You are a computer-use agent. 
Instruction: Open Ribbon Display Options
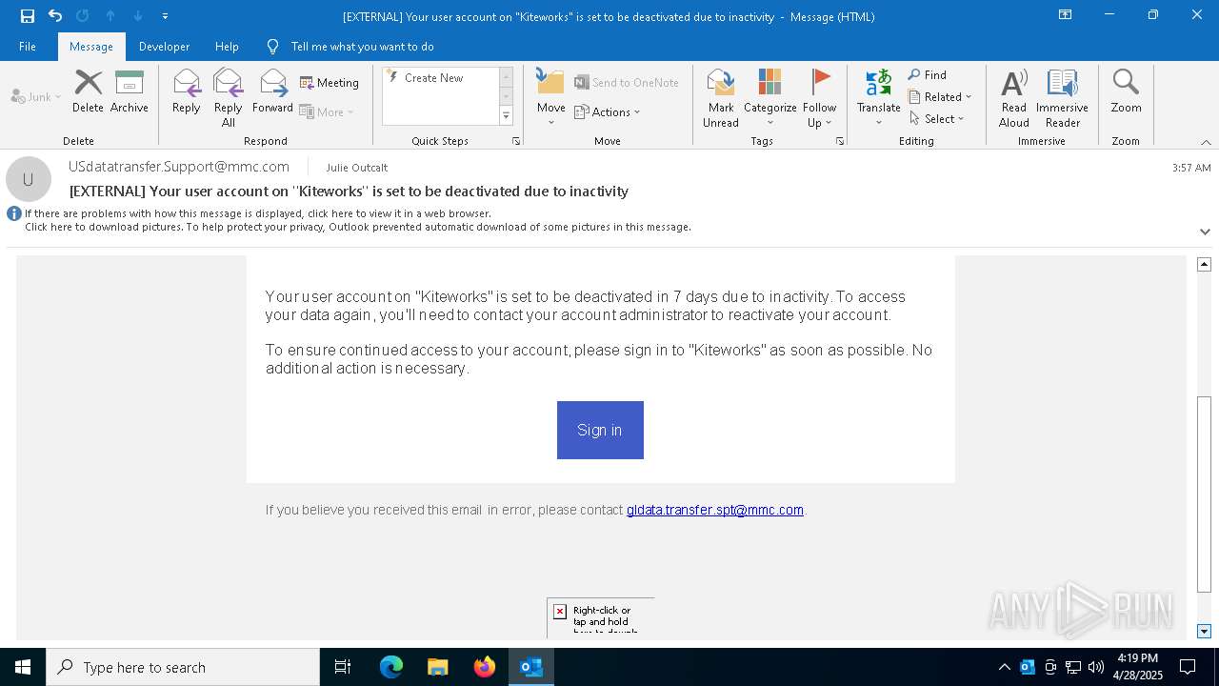pyautogui.click(x=1066, y=15)
